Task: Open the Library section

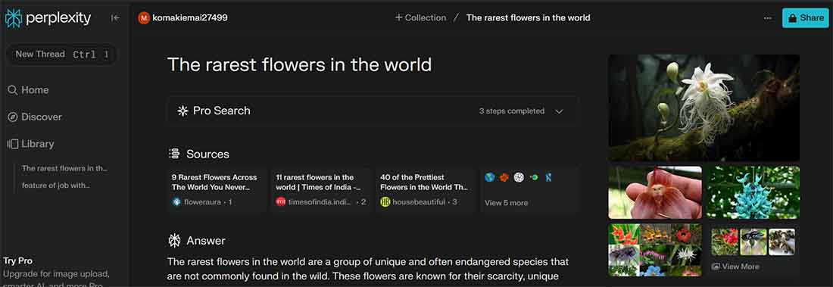Action: point(30,144)
